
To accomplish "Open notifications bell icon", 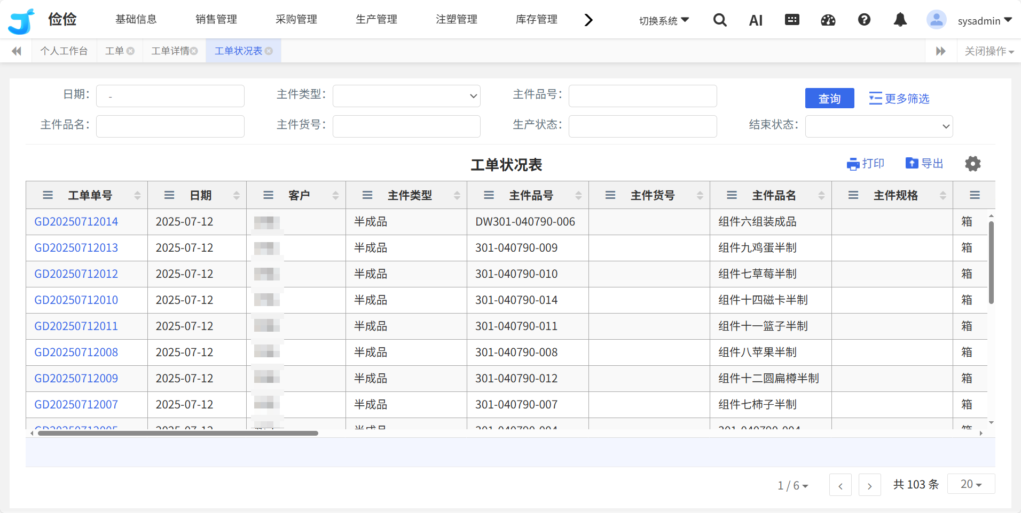I will pos(900,20).
